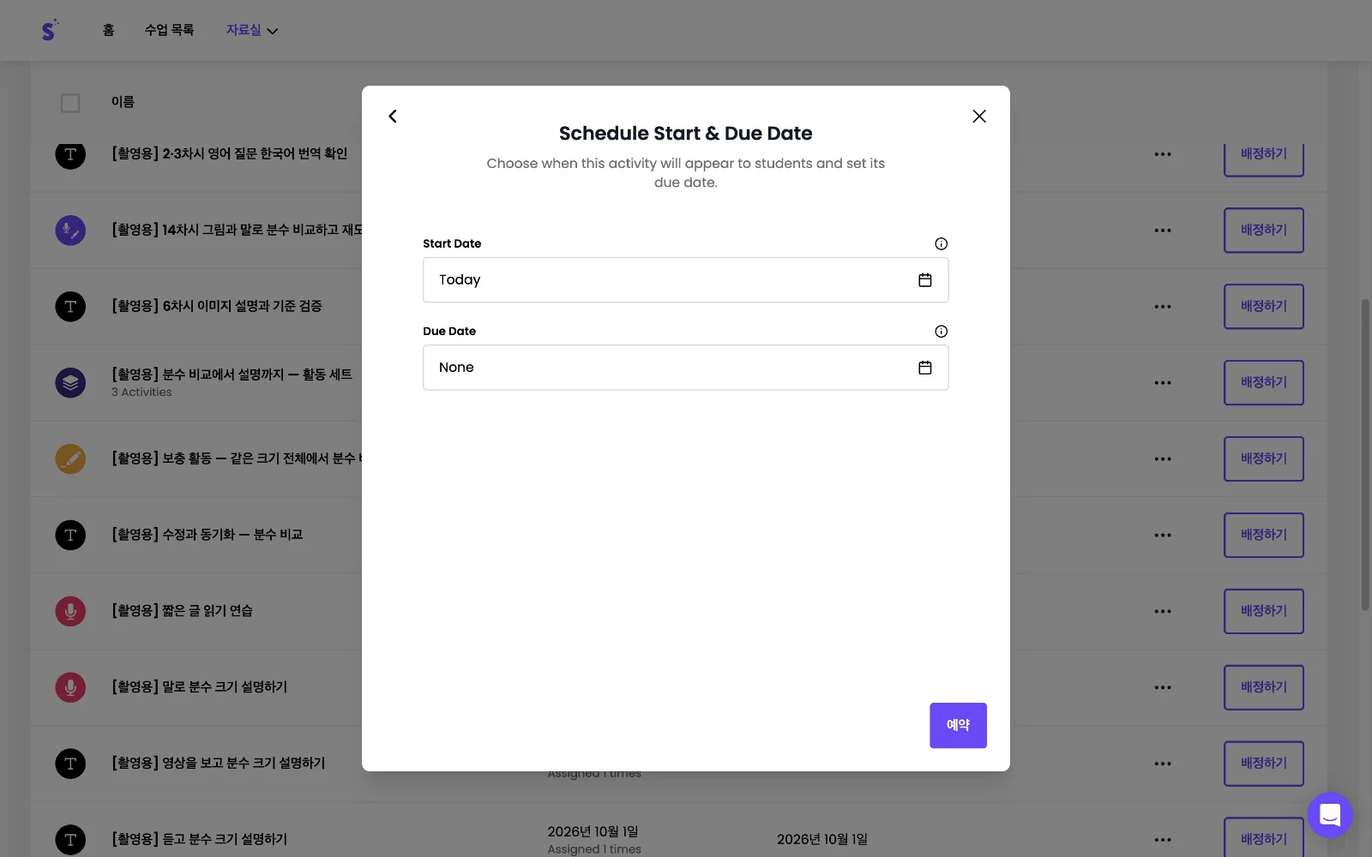Click the 예약 button
This screenshot has width=1372, height=857.
(958, 725)
